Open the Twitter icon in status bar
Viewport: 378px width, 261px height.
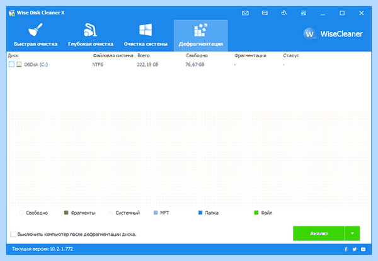(354, 249)
